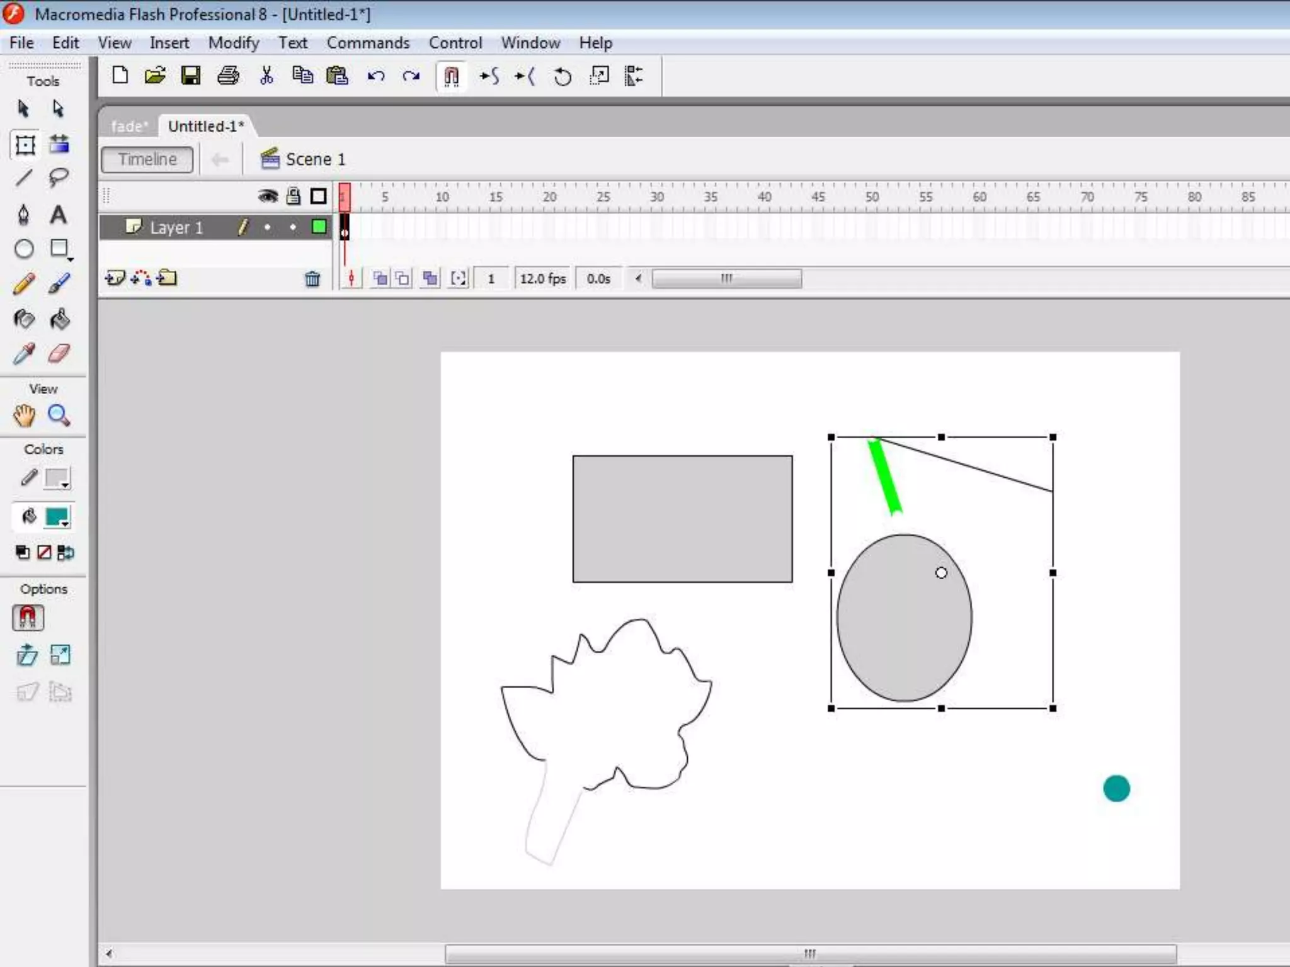
Task: Open the stroke color swatch dropdown
Action: point(57,479)
